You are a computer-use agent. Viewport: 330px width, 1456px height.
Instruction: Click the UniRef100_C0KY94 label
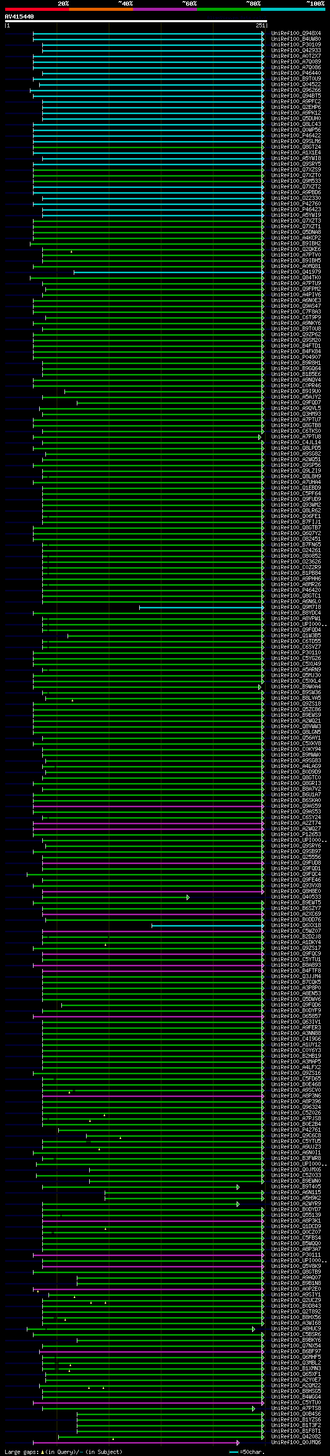tap(296, 749)
